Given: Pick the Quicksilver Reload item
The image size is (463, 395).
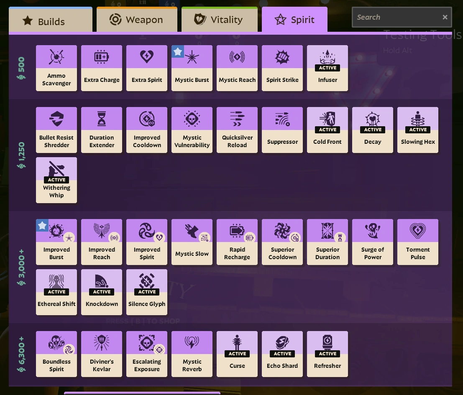Looking at the screenshot, I should click(x=237, y=130).
